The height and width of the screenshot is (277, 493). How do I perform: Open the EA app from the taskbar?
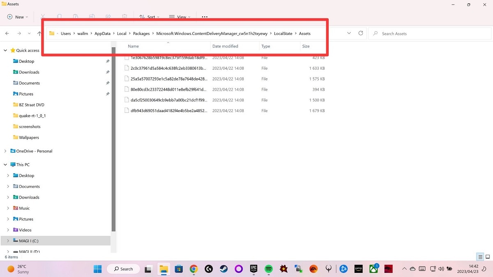coord(313,269)
